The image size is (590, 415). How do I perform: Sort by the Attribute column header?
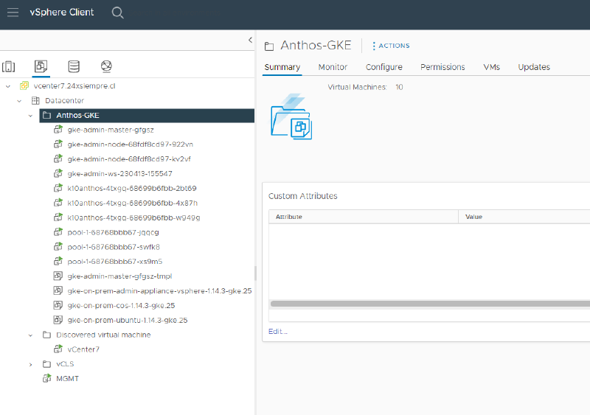[364, 217]
